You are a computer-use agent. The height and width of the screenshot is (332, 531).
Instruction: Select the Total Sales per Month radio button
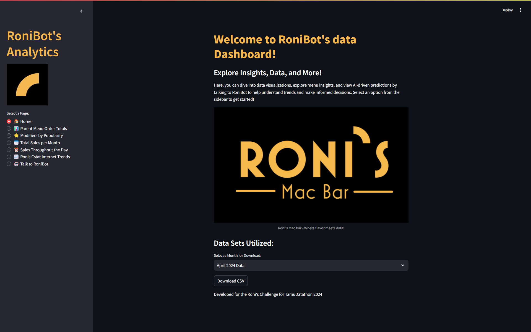click(x=9, y=143)
